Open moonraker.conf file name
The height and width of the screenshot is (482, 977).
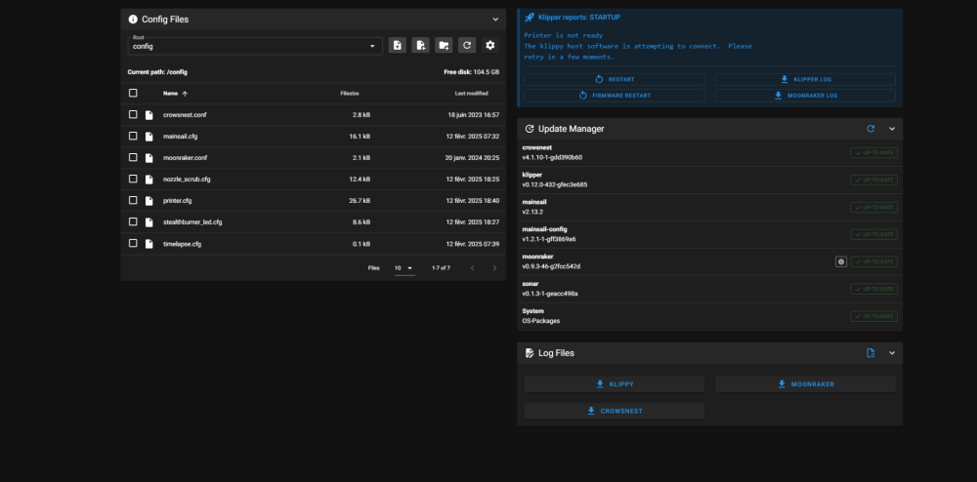coord(185,158)
